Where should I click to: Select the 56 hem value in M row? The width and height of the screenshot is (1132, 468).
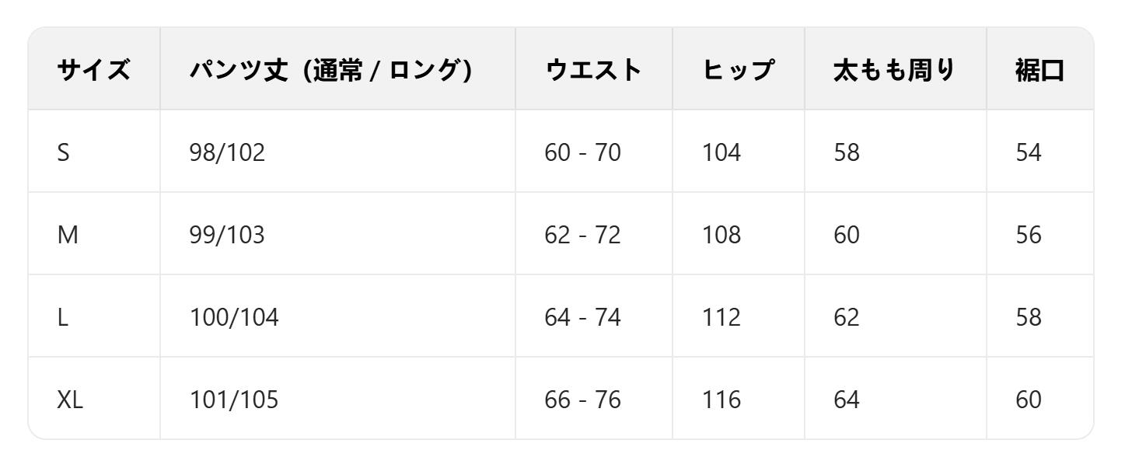tap(1028, 234)
